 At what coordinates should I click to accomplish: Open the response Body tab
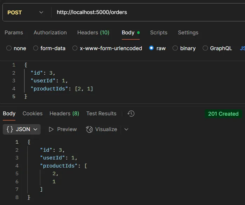[9, 114]
